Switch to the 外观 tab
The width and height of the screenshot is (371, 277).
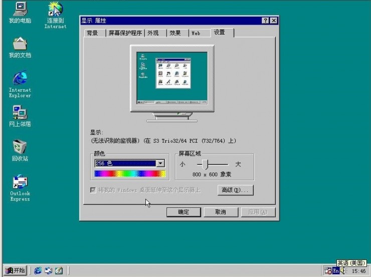(x=153, y=33)
